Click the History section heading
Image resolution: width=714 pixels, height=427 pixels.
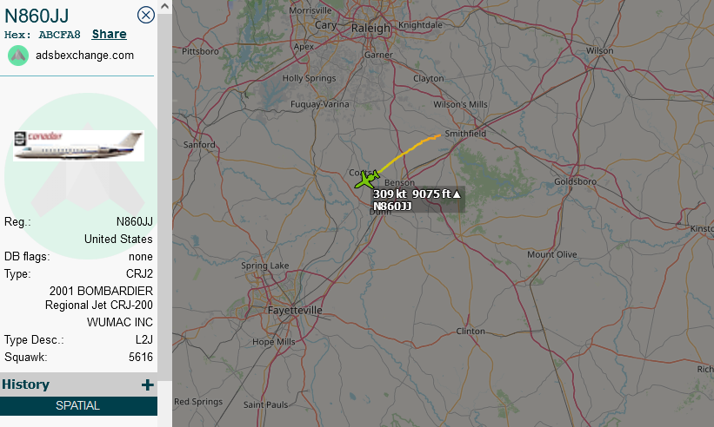pos(25,384)
